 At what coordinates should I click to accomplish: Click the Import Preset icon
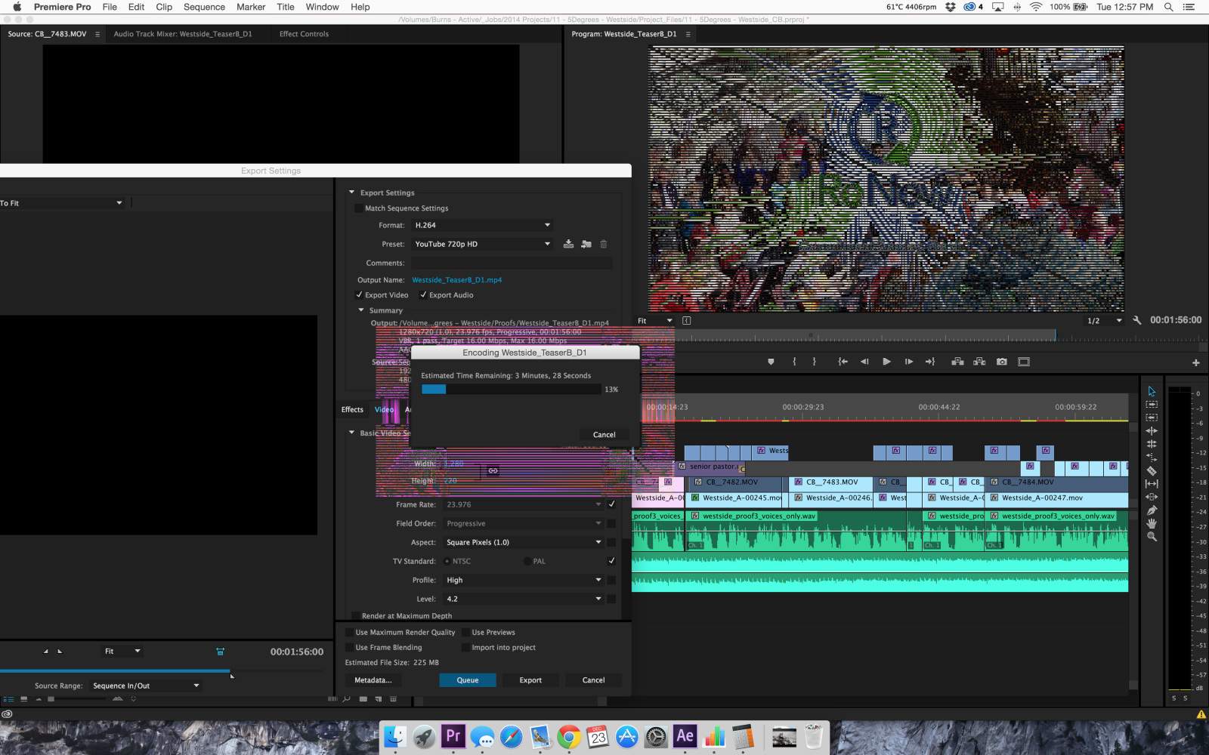[586, 244]
